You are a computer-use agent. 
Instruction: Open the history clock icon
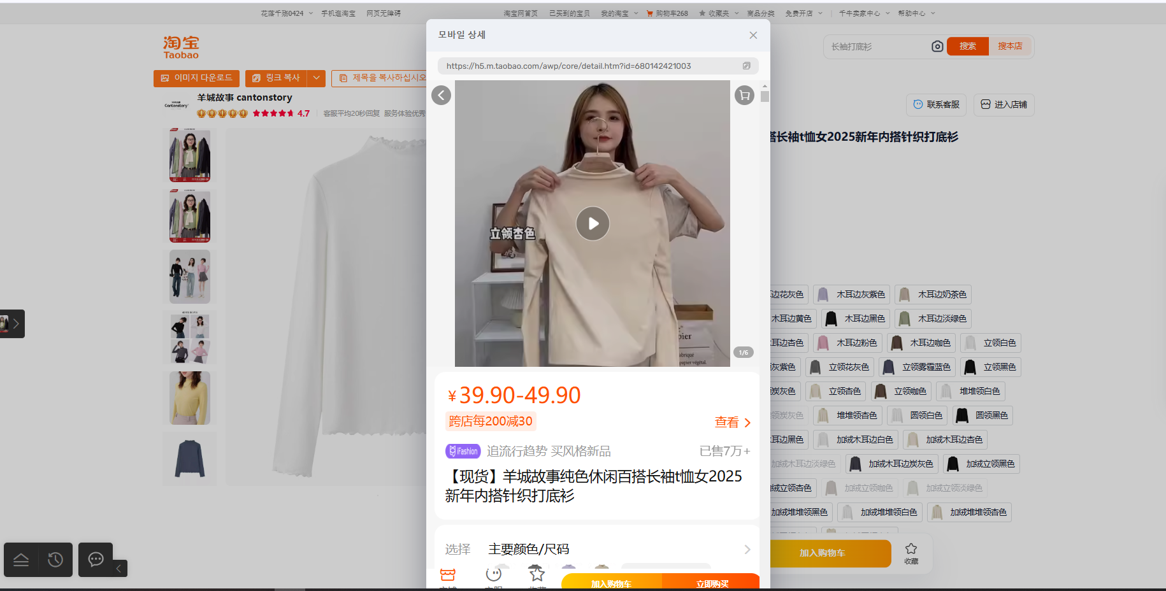55,560
